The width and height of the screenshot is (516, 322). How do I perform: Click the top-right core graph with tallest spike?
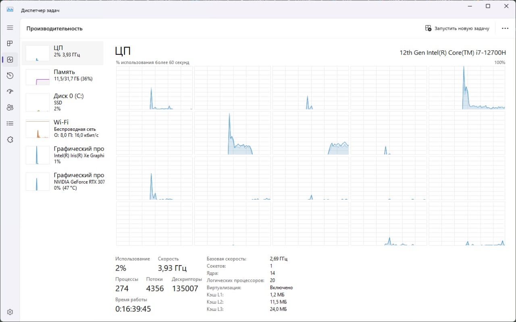467,88
